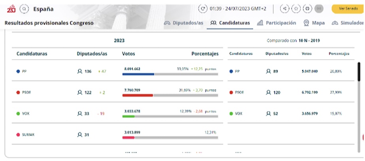Select the Candidaturas tab
Image resolution: width=365 pixels, height=161 pixels.
231,23
